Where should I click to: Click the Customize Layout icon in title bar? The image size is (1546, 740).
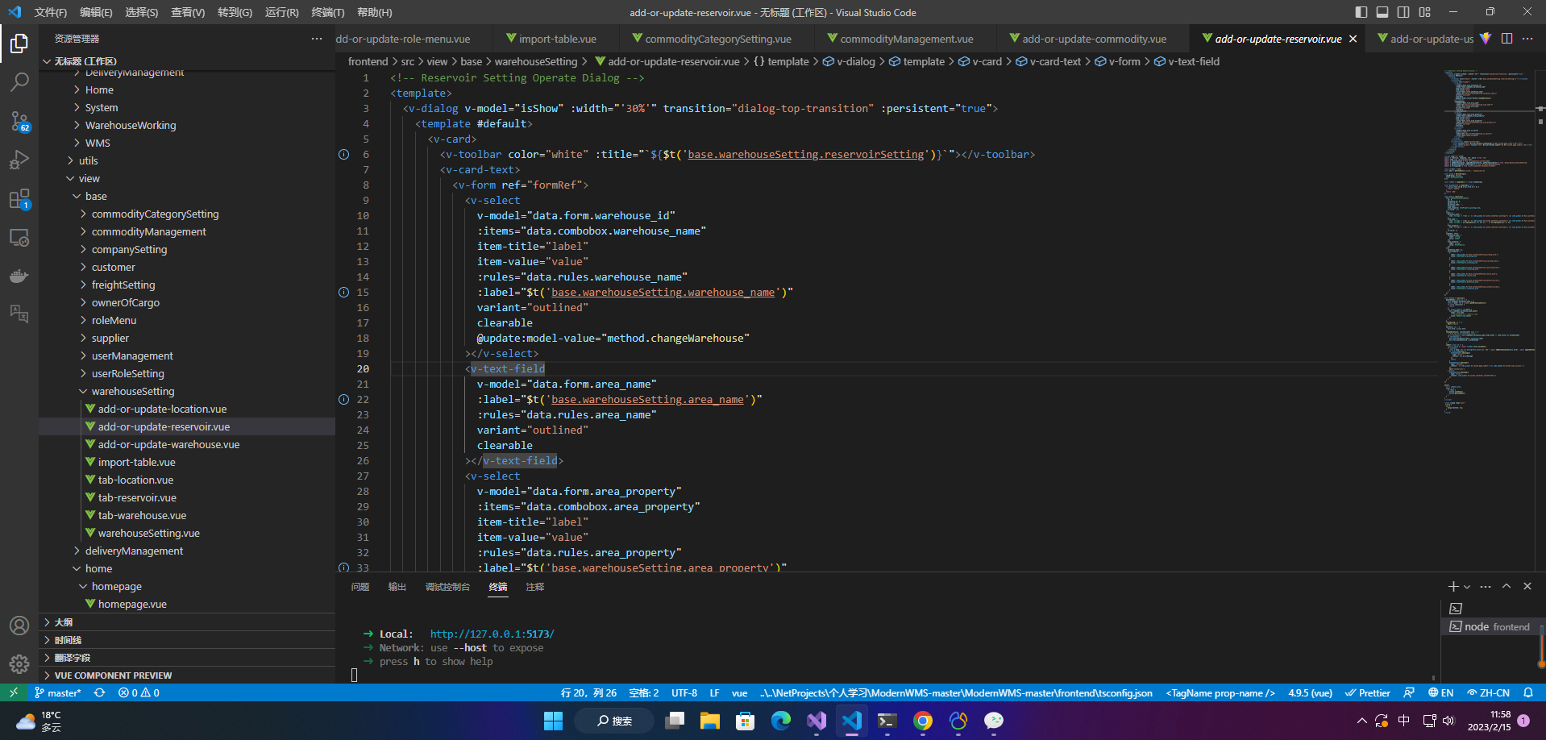pyautogui.click(x=1425, y=12)
